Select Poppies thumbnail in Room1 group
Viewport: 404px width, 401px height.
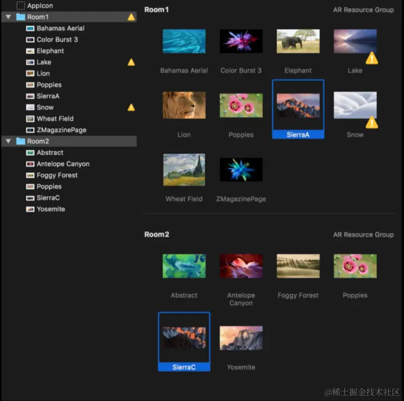241,105
